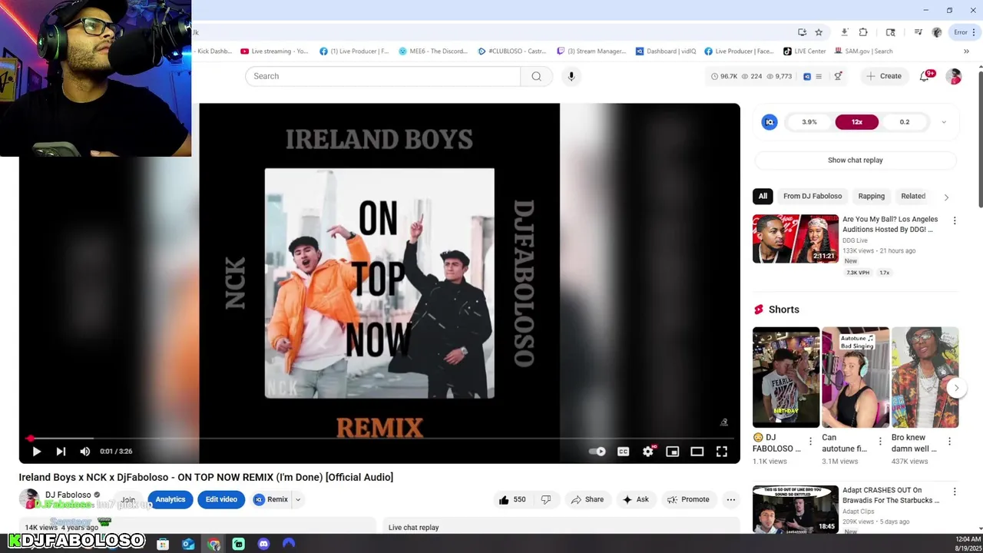Screen dimensions: 983x553
Task: Select the Related filter chip
Action: point(913,196)
